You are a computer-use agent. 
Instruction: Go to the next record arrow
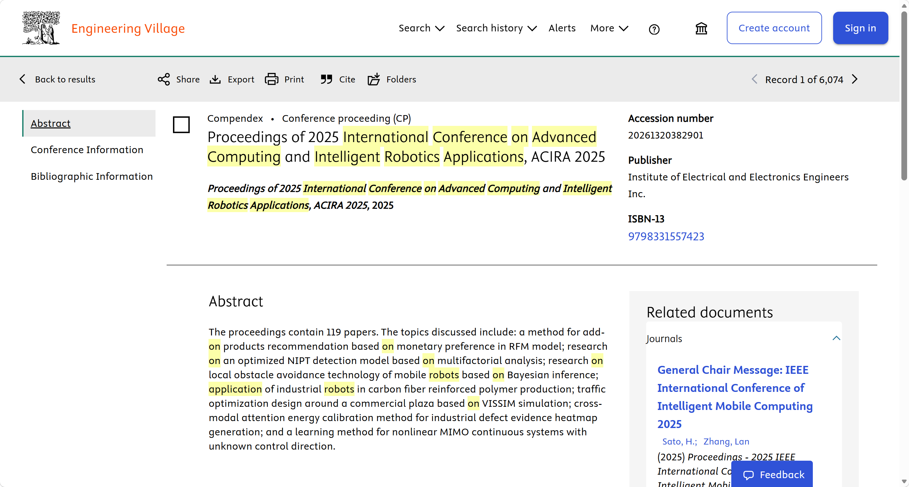(x=855, y=79)
